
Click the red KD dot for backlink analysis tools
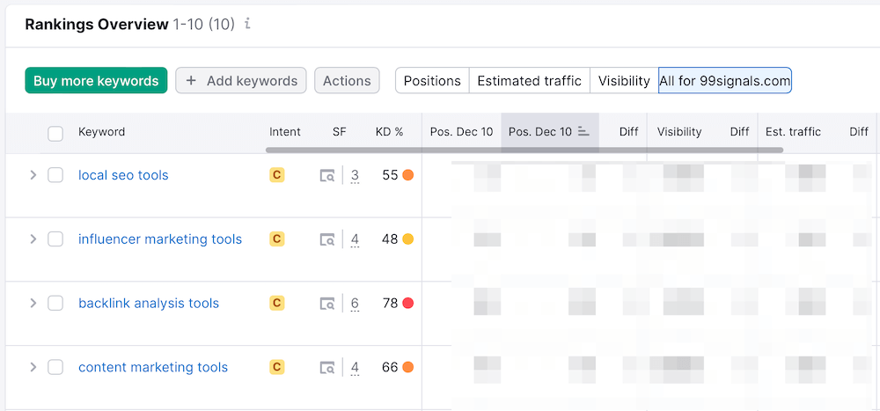click(407, 304)
